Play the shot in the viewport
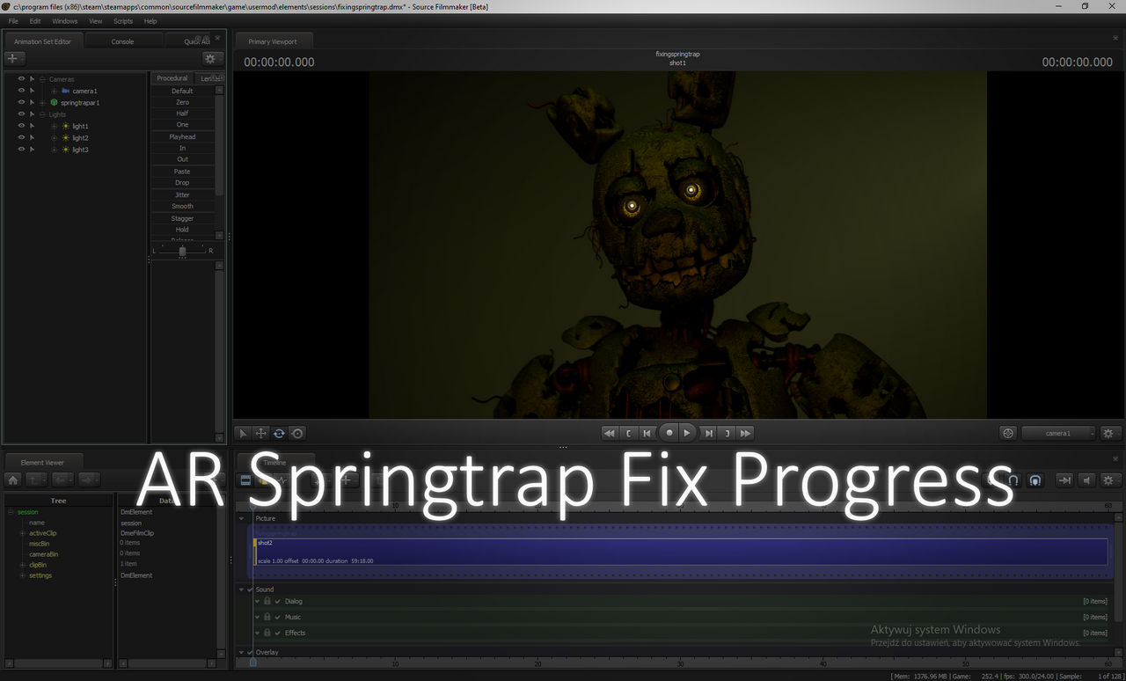Viewport: 1126px width, 681px height. [x=687, y=433]
